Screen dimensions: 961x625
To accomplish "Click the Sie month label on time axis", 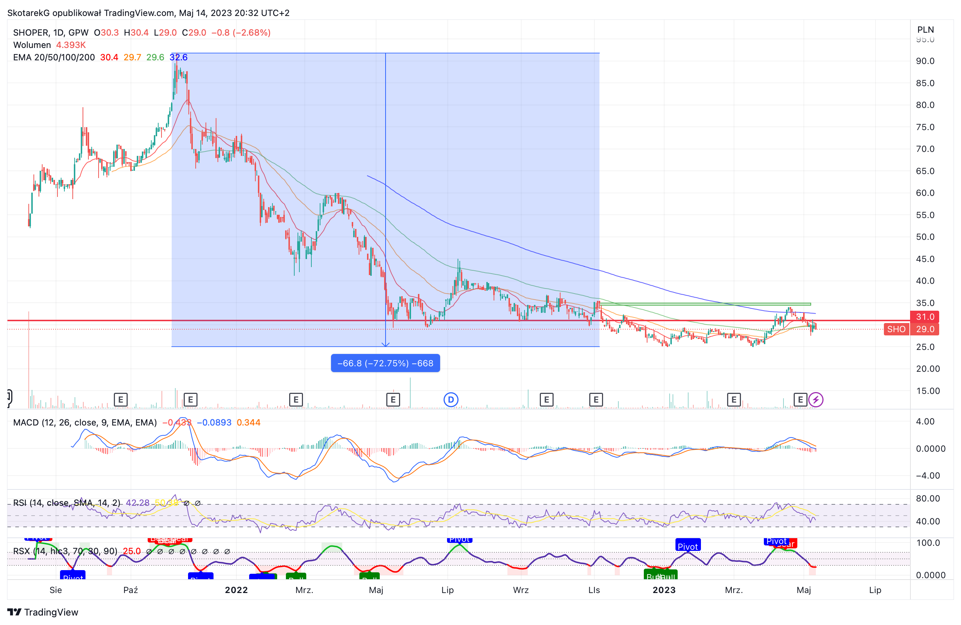I will pyautogui.click(x=56, y=590).
